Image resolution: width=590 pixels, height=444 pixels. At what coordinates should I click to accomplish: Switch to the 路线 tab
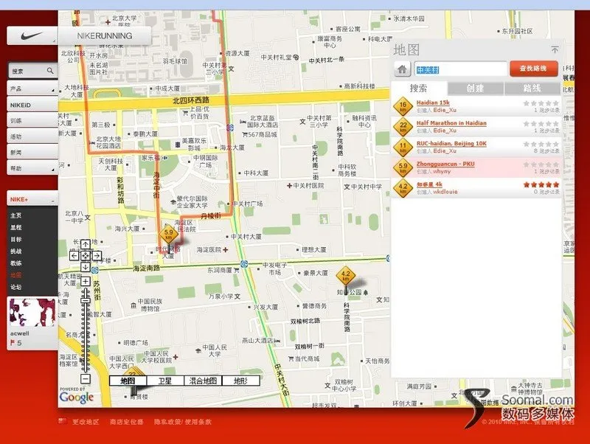[x=532, y=89]
